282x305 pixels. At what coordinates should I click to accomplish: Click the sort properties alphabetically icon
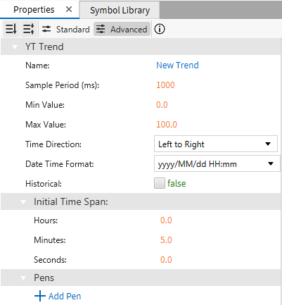[x=11, y=29]
